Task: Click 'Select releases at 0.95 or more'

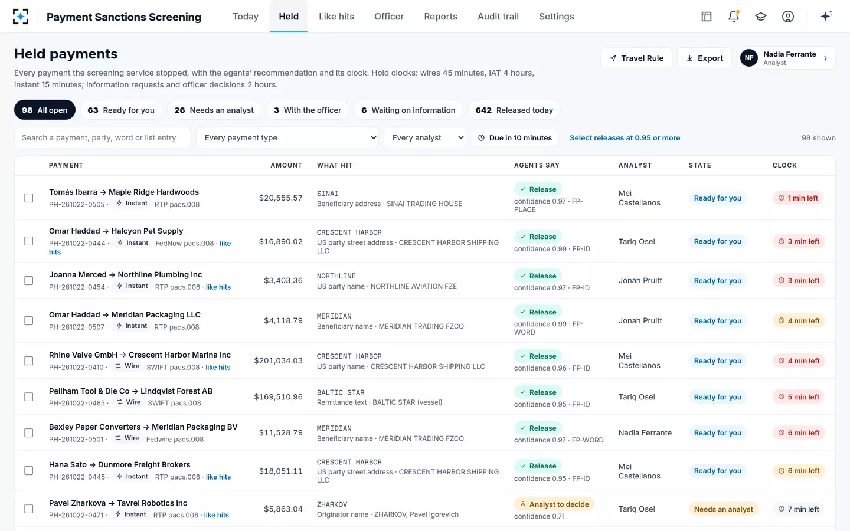Action: [x=625, y=138]
